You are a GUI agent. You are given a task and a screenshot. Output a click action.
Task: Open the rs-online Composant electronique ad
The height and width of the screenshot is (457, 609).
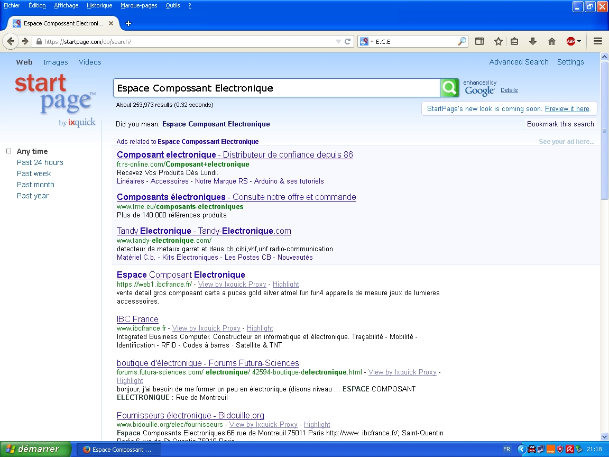point(235,154)
